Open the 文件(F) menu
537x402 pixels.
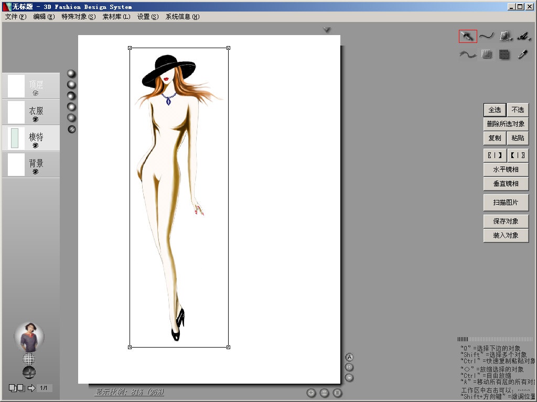click(x=15, y=17)
